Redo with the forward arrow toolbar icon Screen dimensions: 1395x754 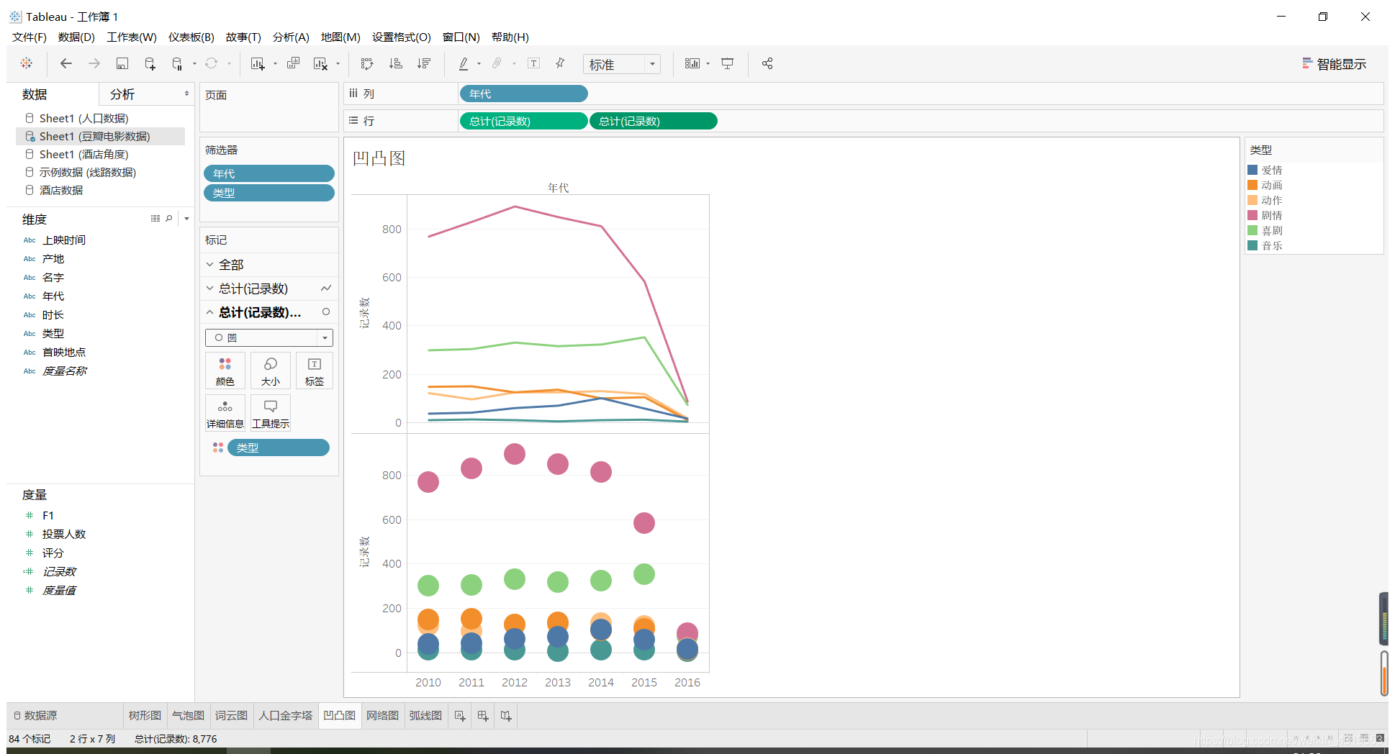[x=94, y=63]
